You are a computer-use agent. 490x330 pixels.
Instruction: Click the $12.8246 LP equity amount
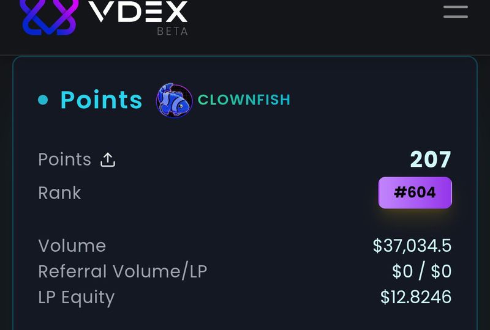coord(415,297)
